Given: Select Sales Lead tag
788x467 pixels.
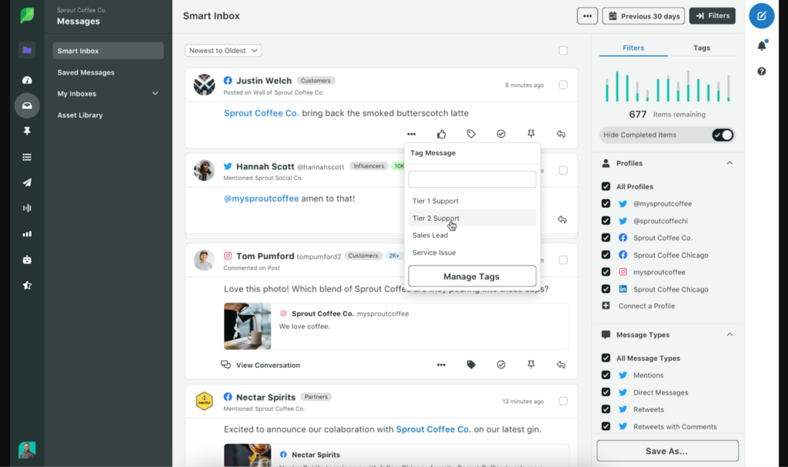Looking at the screenshot, I should click(472, 235).
